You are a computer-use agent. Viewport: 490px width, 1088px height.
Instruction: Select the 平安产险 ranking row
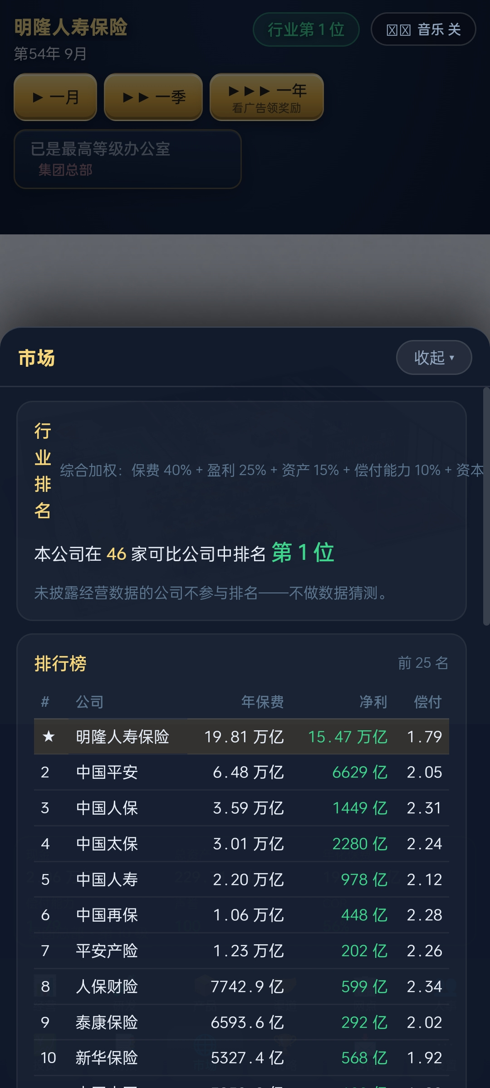point(241,951)
